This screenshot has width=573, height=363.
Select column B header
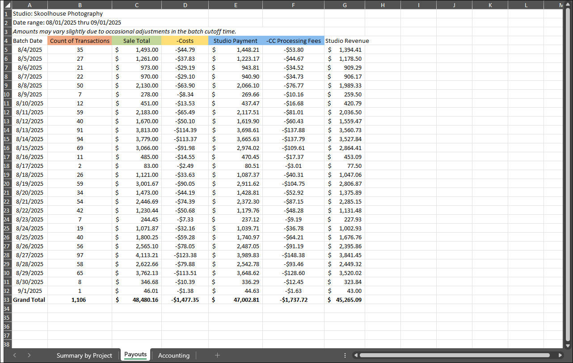click(80, 5)
